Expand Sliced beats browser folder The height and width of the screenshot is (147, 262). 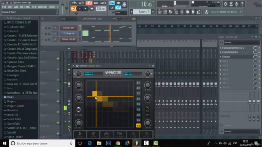[14, 119]
